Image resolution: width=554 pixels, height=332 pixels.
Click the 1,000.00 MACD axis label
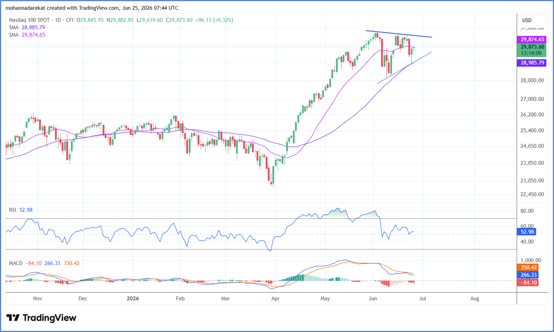coord(530,260)
